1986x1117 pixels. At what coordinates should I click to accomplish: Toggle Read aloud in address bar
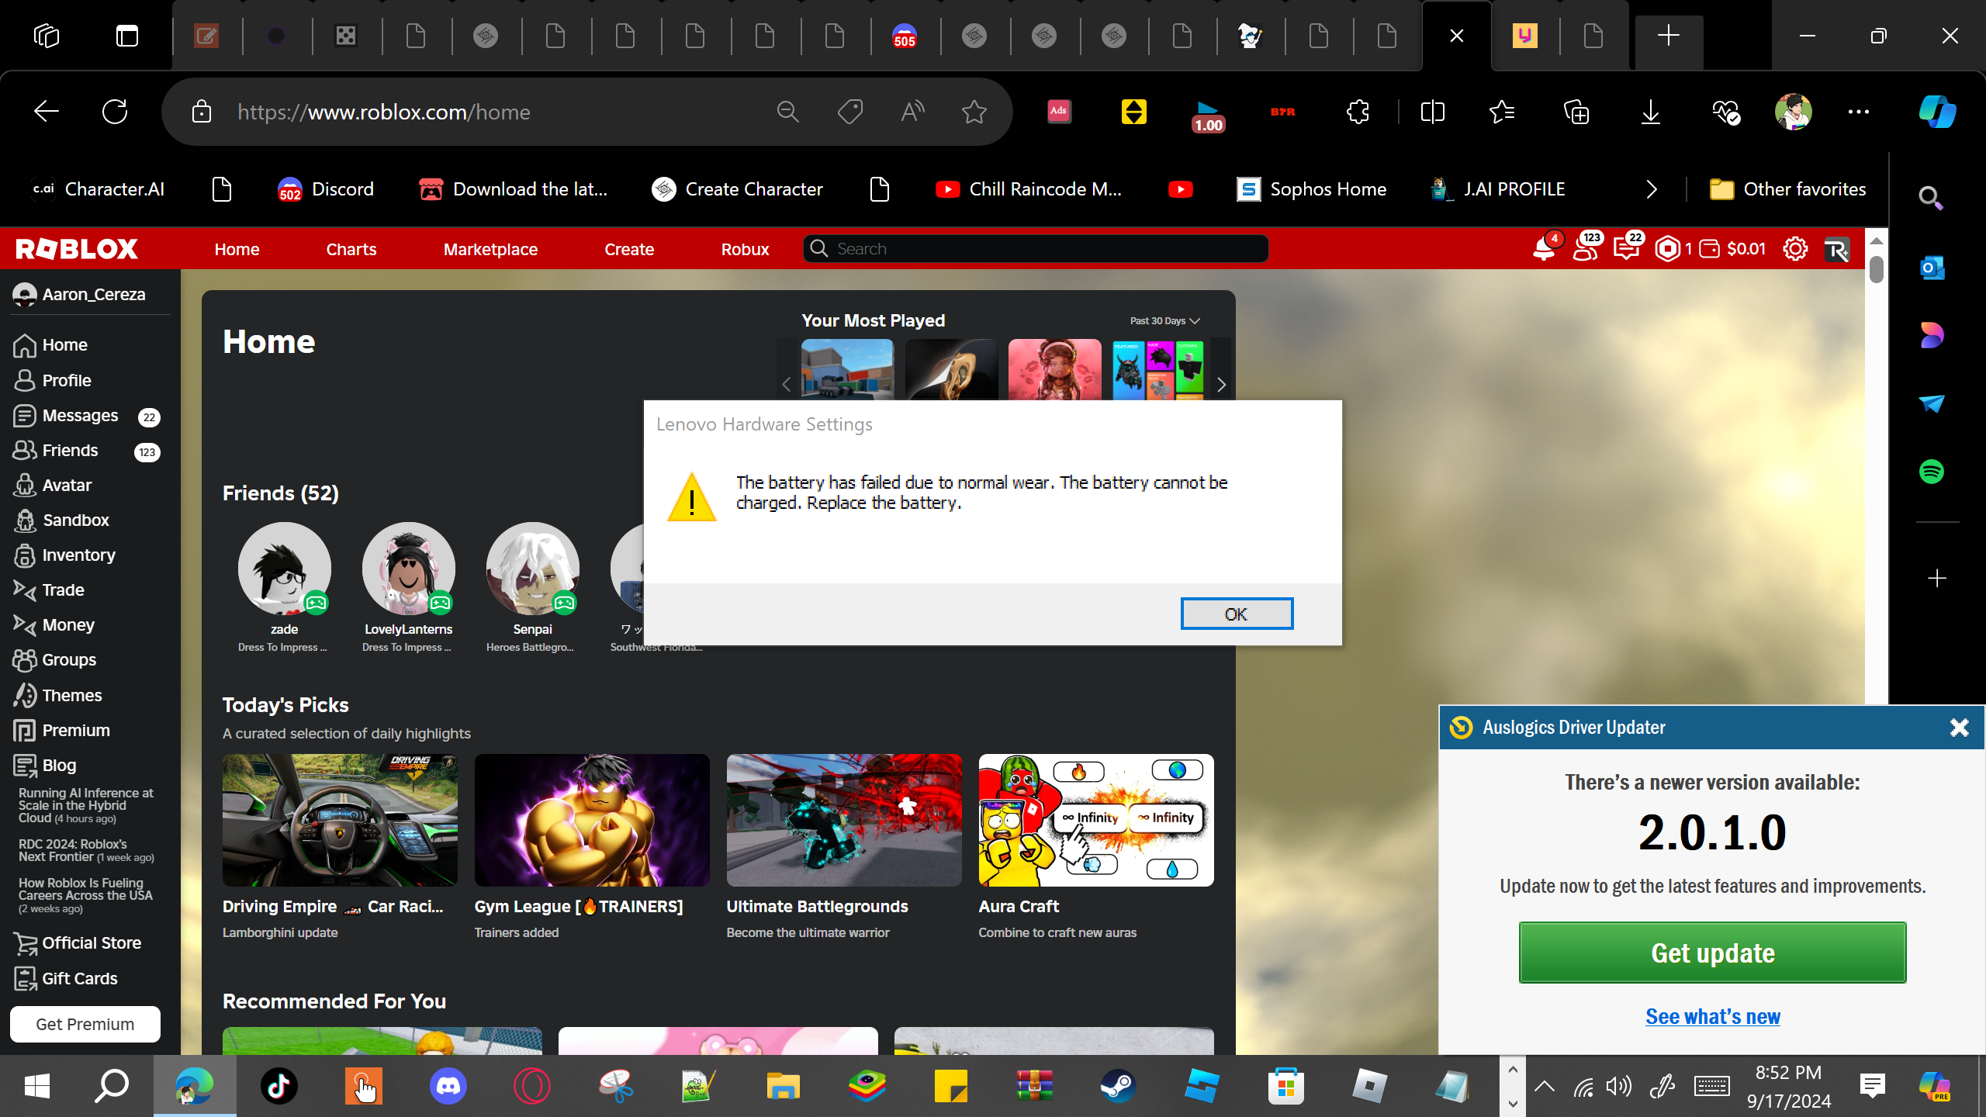(912, 112)
